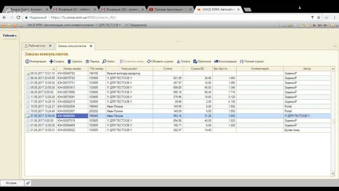Click the Автор cell Шупик Анна
339x191 pixels.
tap(307, 130)
